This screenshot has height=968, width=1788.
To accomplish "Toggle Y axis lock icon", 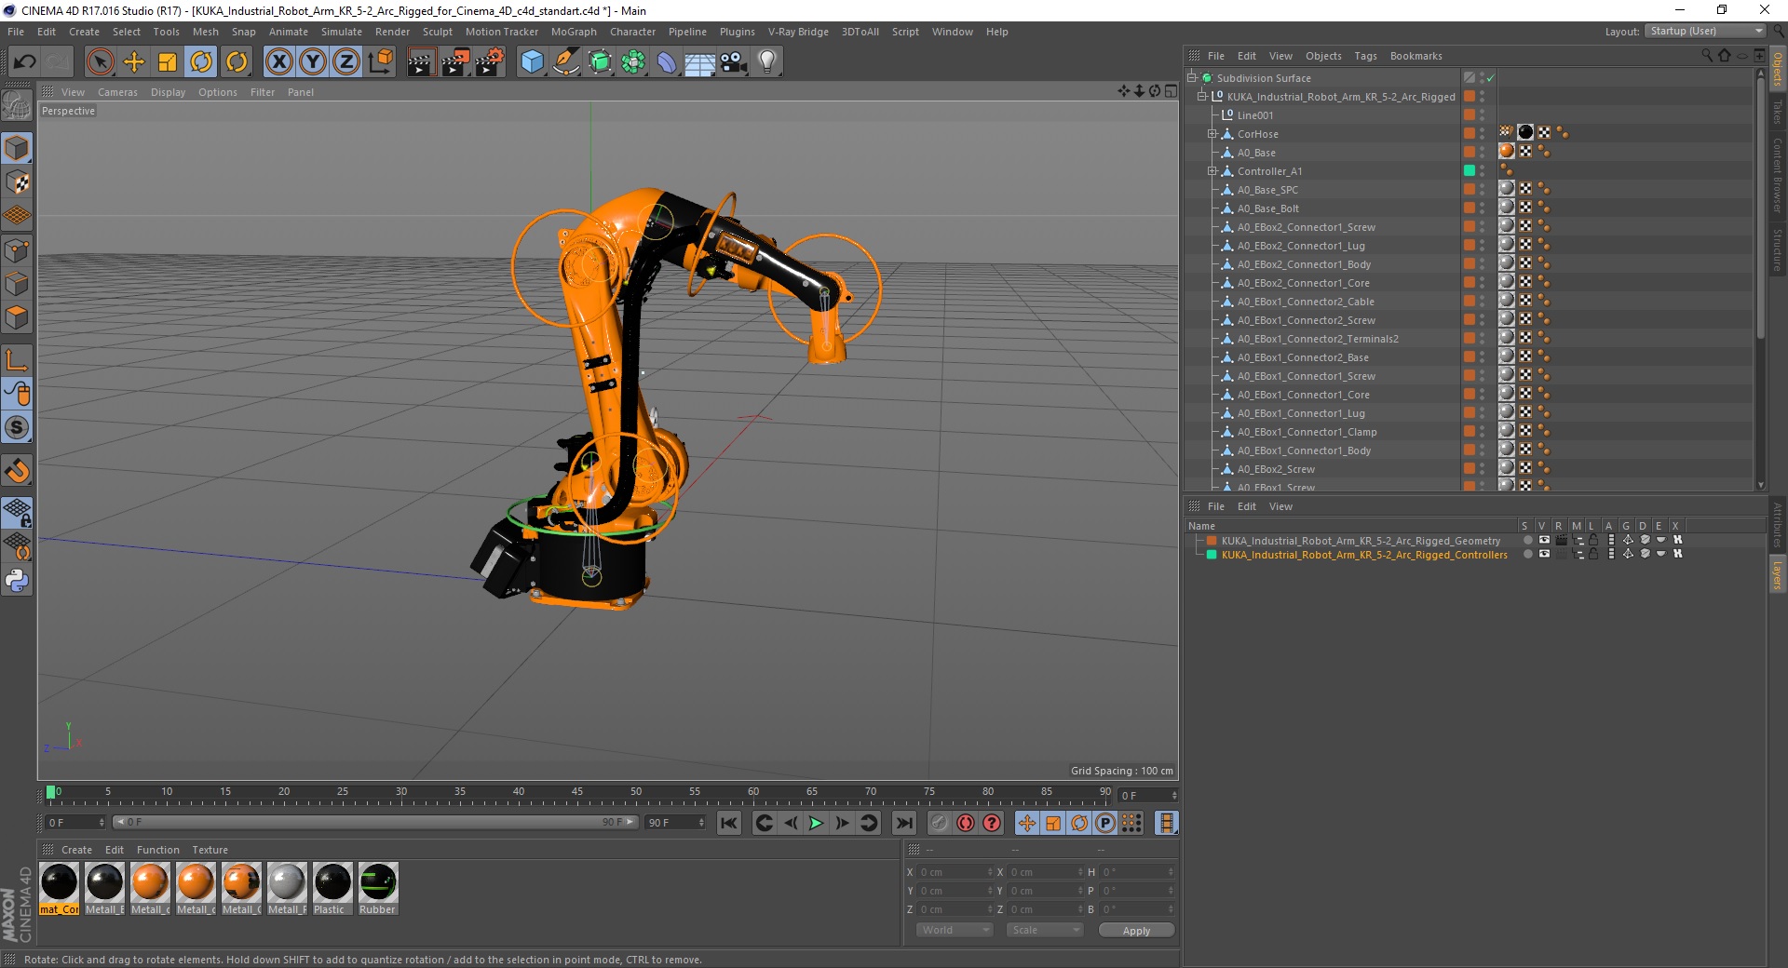I will click(313, 62).
